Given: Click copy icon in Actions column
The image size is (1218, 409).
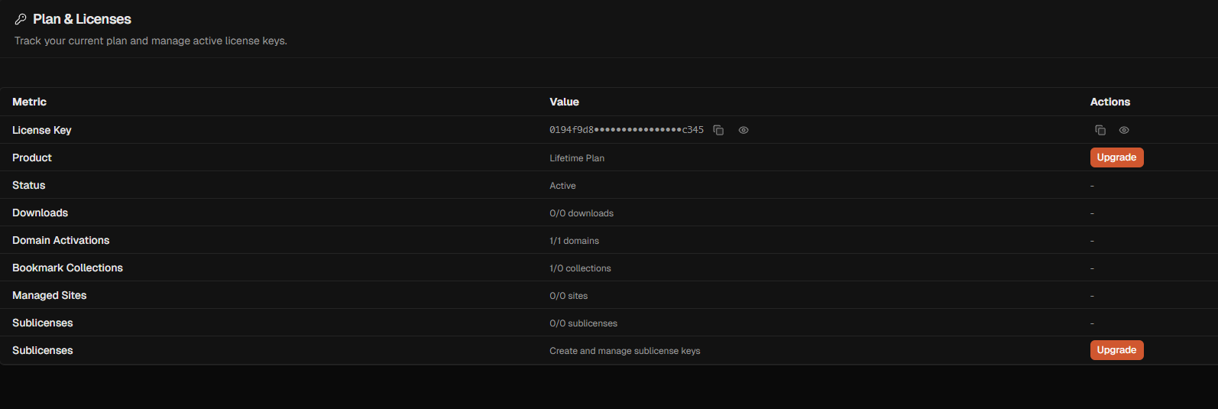Looking at the screenshot, I should pyautogui.click(x=1100, y=130).
